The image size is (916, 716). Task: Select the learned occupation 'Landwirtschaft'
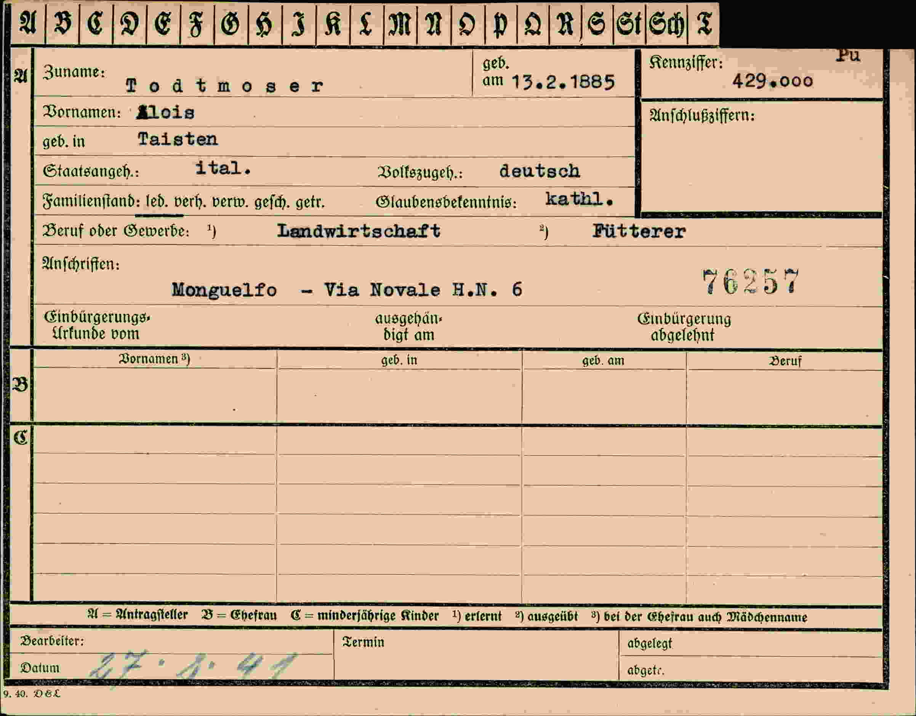359,231
